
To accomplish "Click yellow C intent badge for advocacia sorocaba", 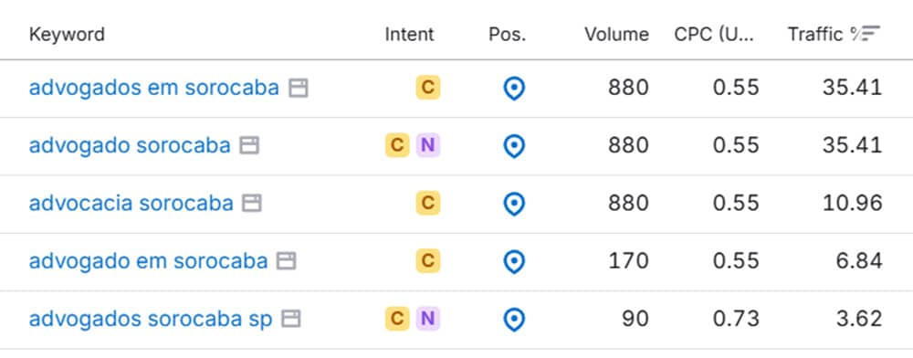I will [x=428, y=203].
